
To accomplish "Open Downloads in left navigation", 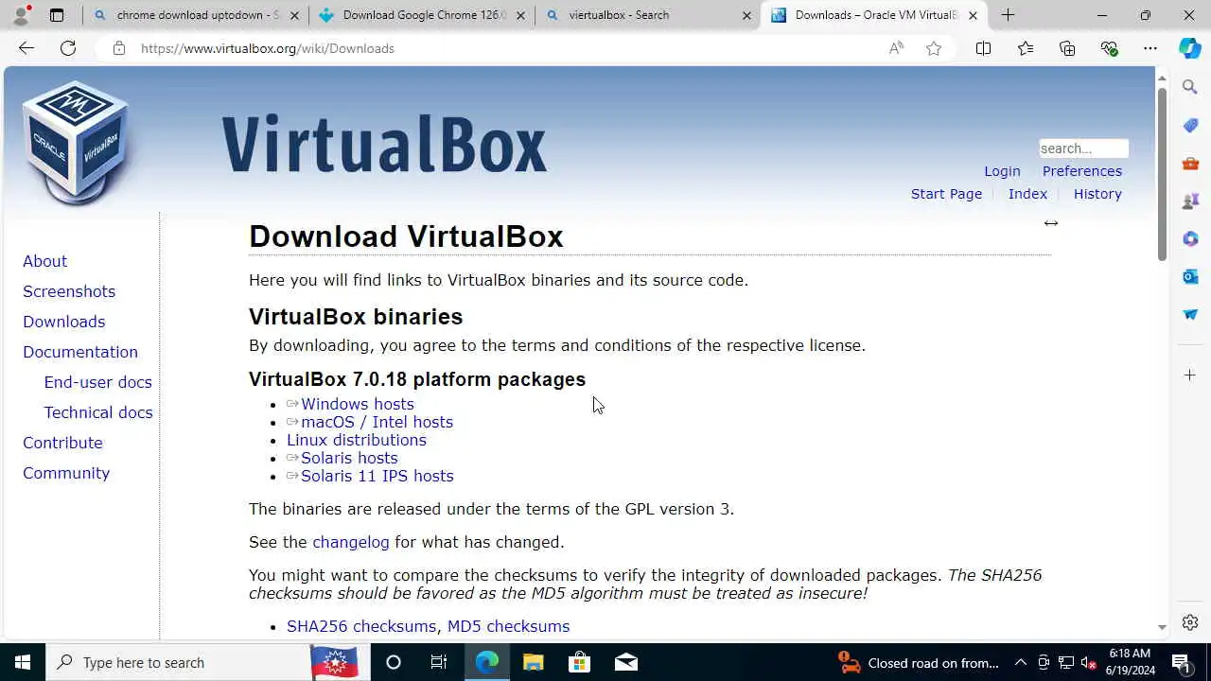I will pos(63,322).
